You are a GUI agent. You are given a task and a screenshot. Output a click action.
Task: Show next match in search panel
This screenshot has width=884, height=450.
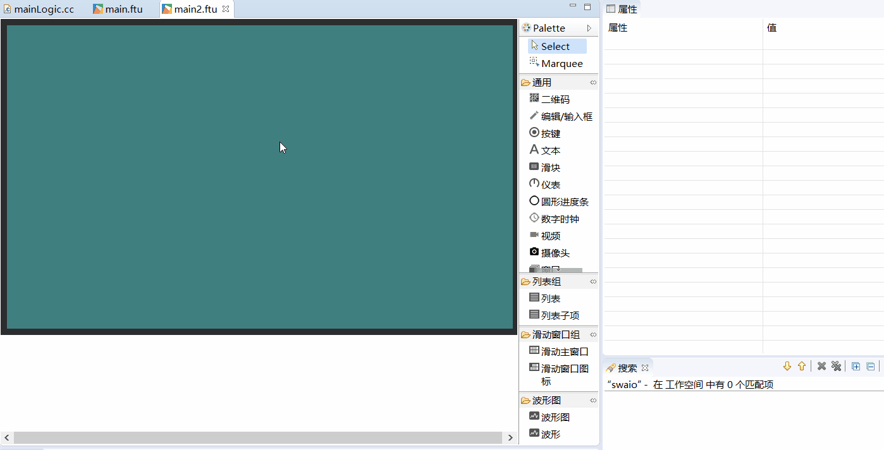787,366
